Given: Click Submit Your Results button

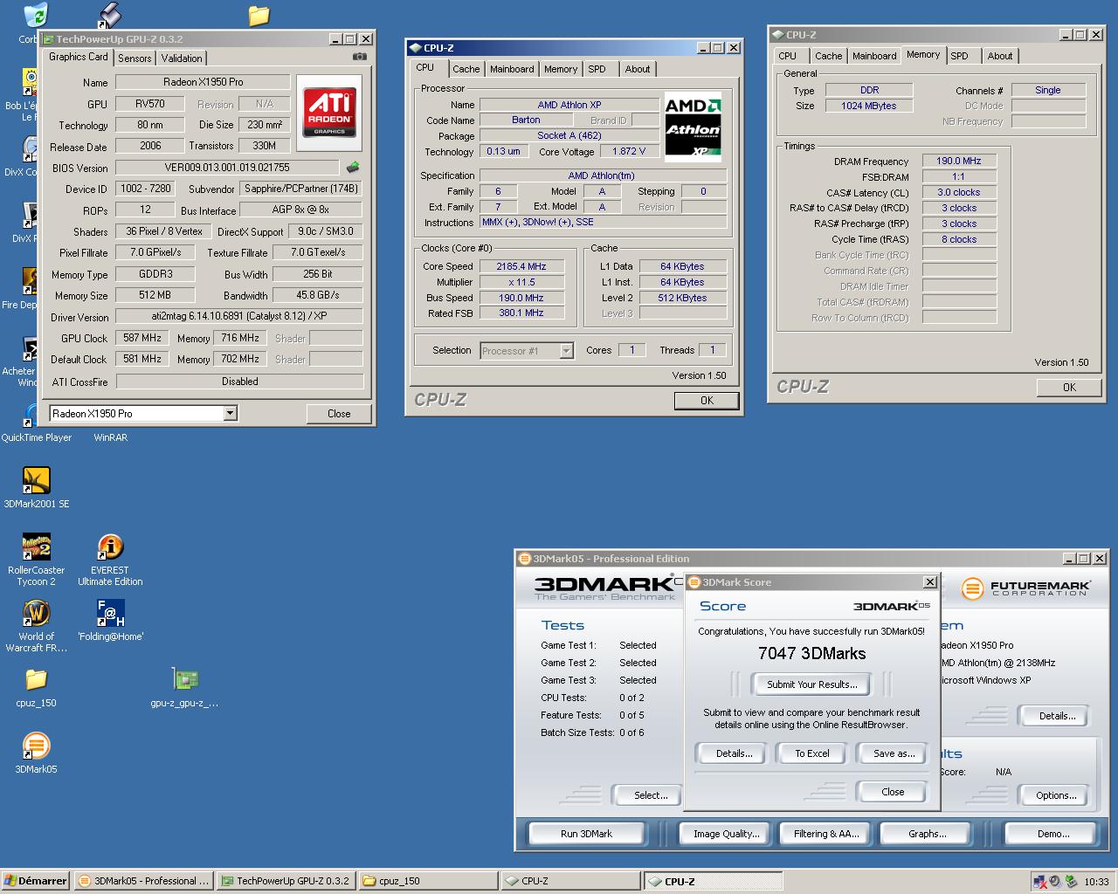Looking at the screenshot, I should 812,684.
